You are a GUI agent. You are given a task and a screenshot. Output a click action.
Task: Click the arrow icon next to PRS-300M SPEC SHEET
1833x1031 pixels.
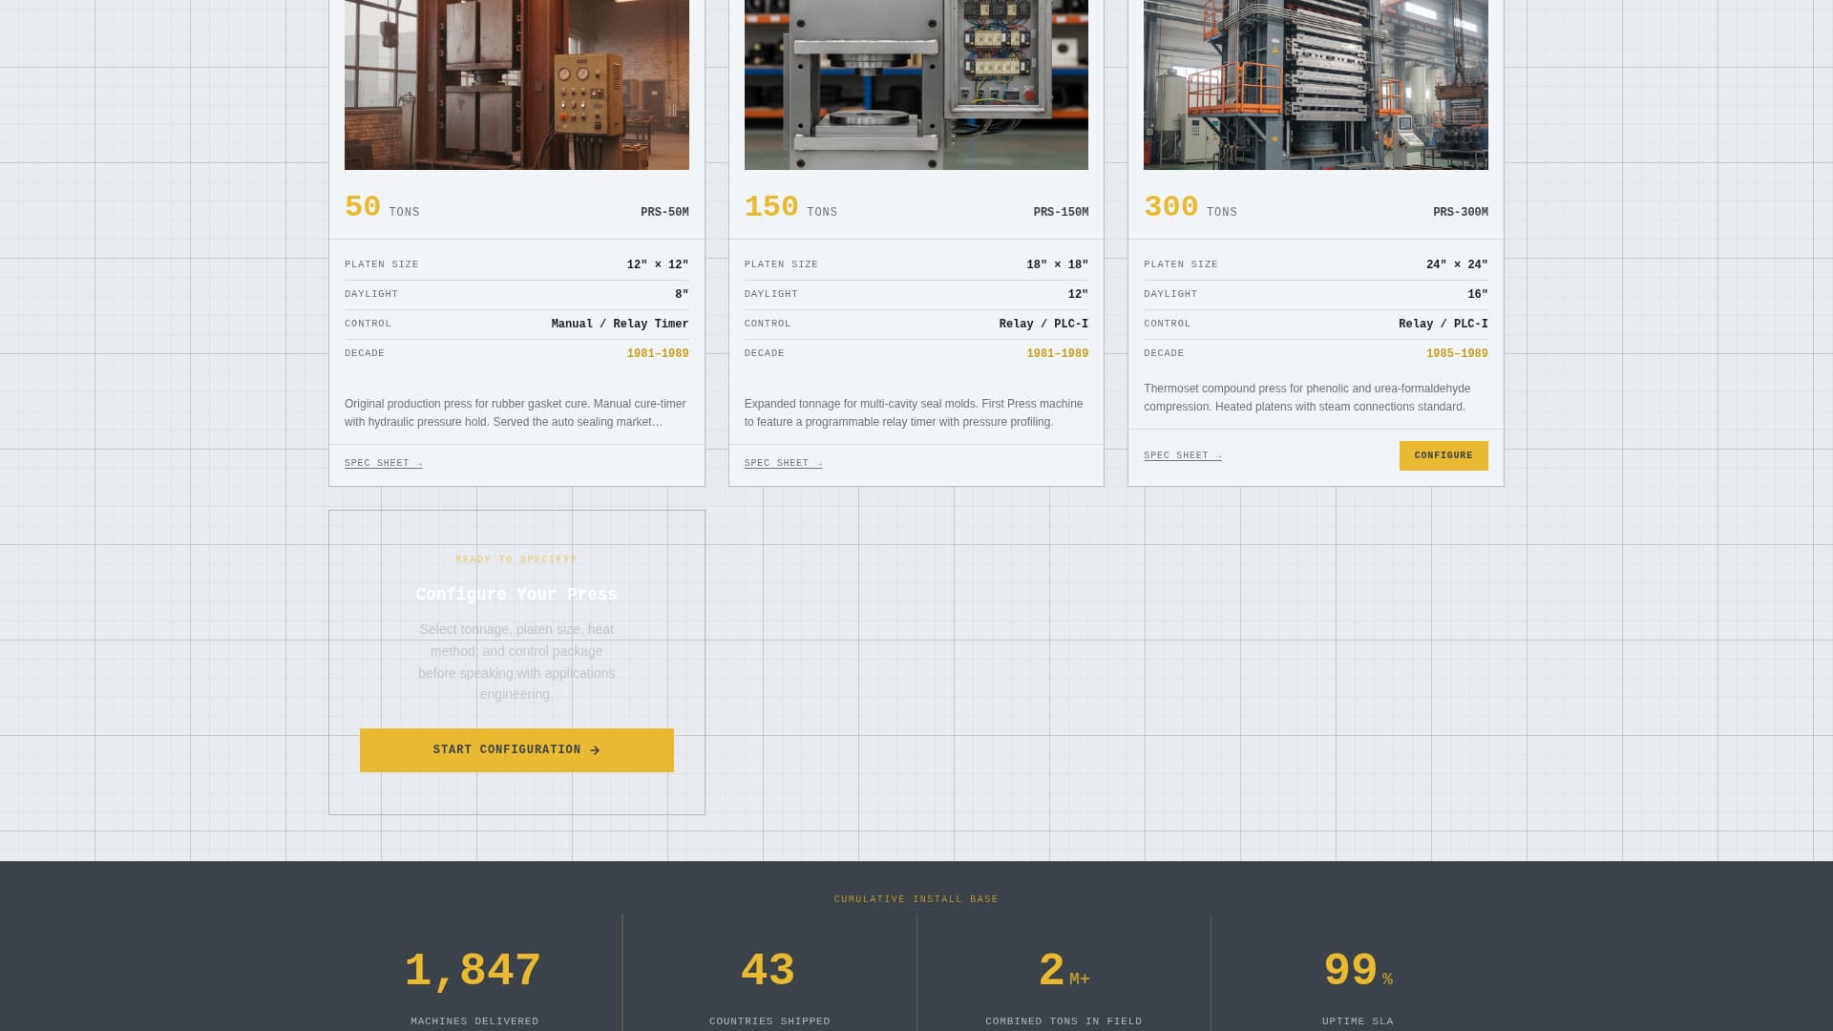click(1218, 455)
